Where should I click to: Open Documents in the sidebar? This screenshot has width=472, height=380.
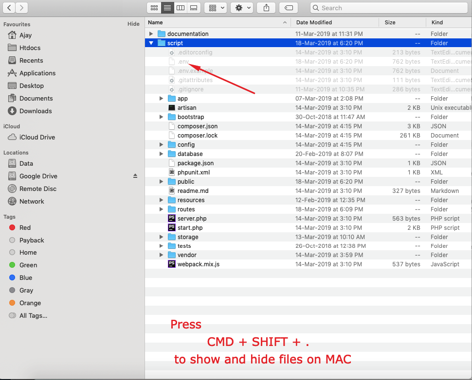36,98
